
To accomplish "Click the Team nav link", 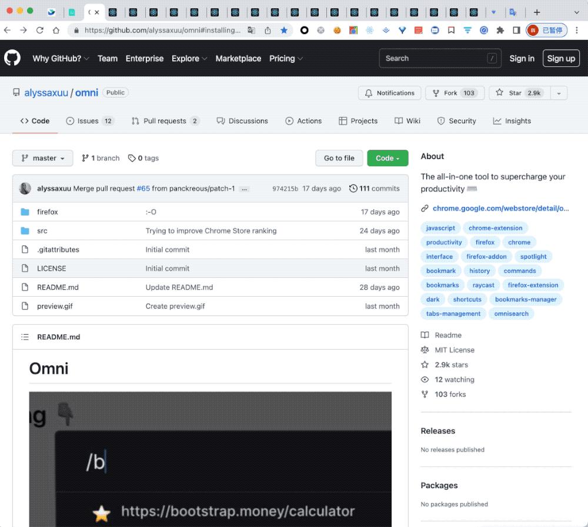I will pyautogui.click(x=108, y=59).
